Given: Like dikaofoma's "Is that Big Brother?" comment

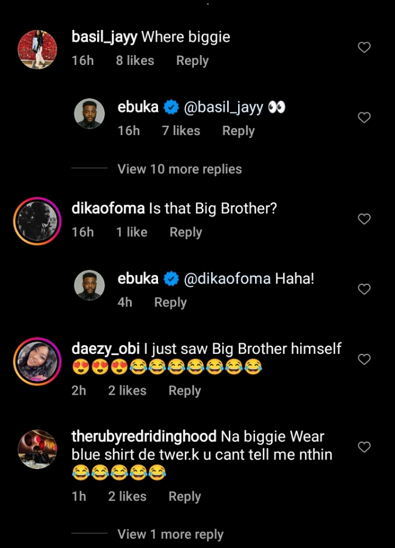Looking at the screenshot, I should point(364,219).
